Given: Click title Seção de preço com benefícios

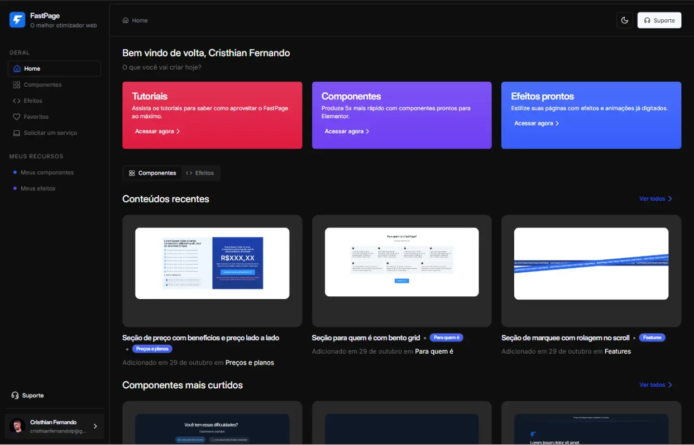Looking at the screenshot, I should coord(200,338).
